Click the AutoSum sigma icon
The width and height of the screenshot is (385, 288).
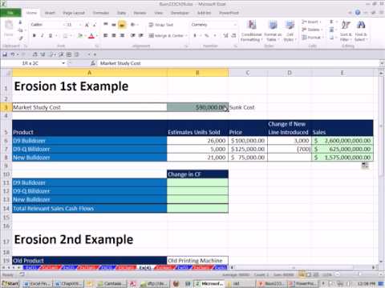331,22
